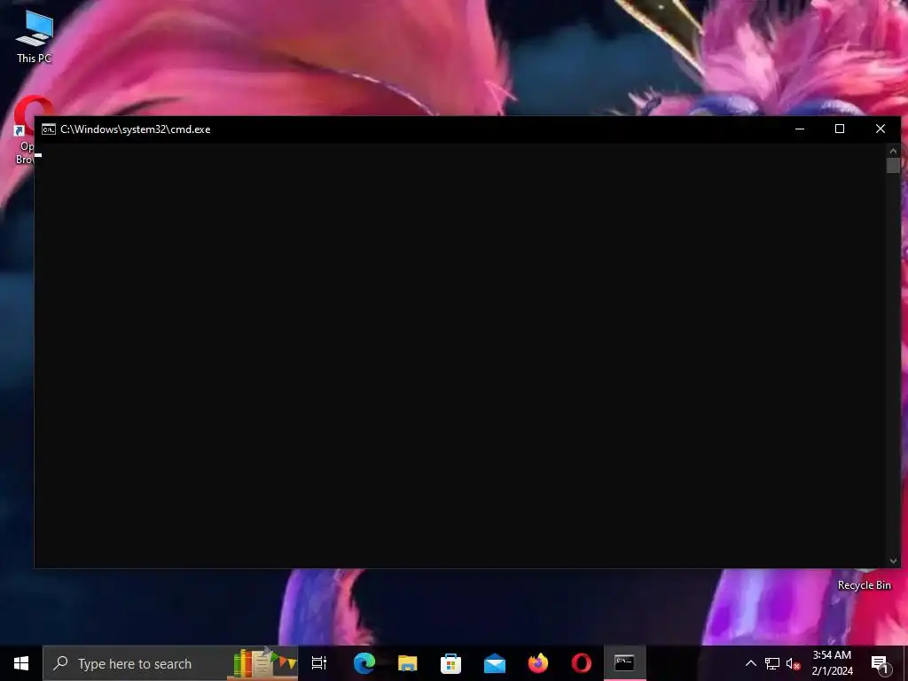Open Task View from the taskbar
The height and width of the screenshot is (681, 908).
(319, 663)
